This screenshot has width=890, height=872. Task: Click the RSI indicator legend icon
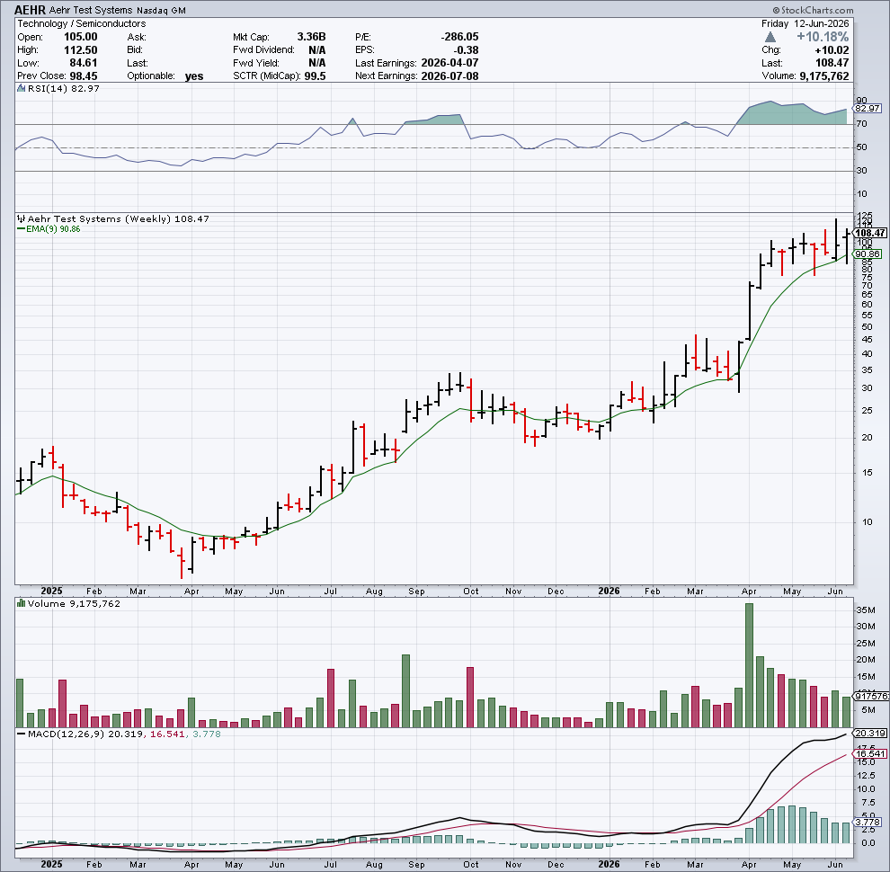pos(21,89)
